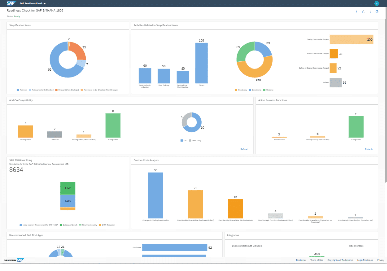Open the Custom Code Analysis tile title
The width and height of the screenshot is (387, 271).
(146, 160)
